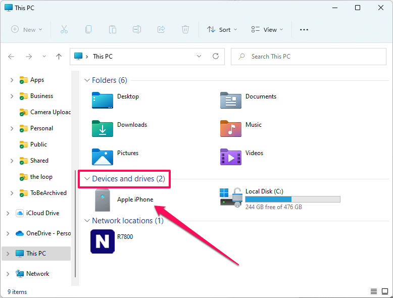Expand the This PC tree node

8,254
